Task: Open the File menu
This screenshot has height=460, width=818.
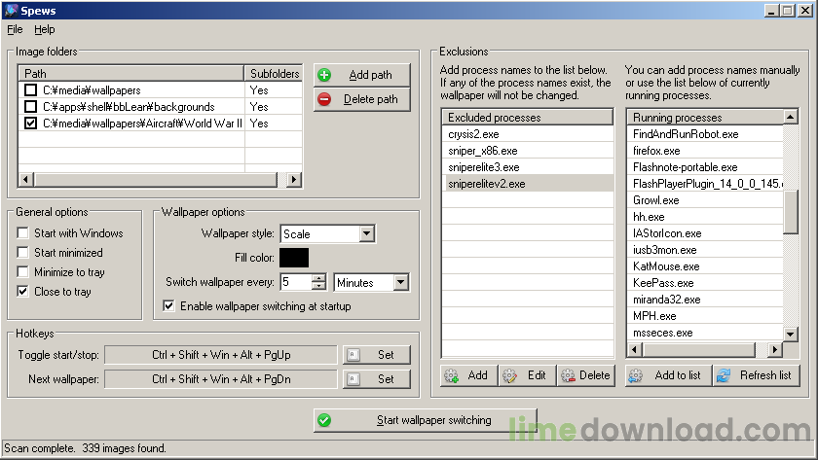Action: pos(15,30)
